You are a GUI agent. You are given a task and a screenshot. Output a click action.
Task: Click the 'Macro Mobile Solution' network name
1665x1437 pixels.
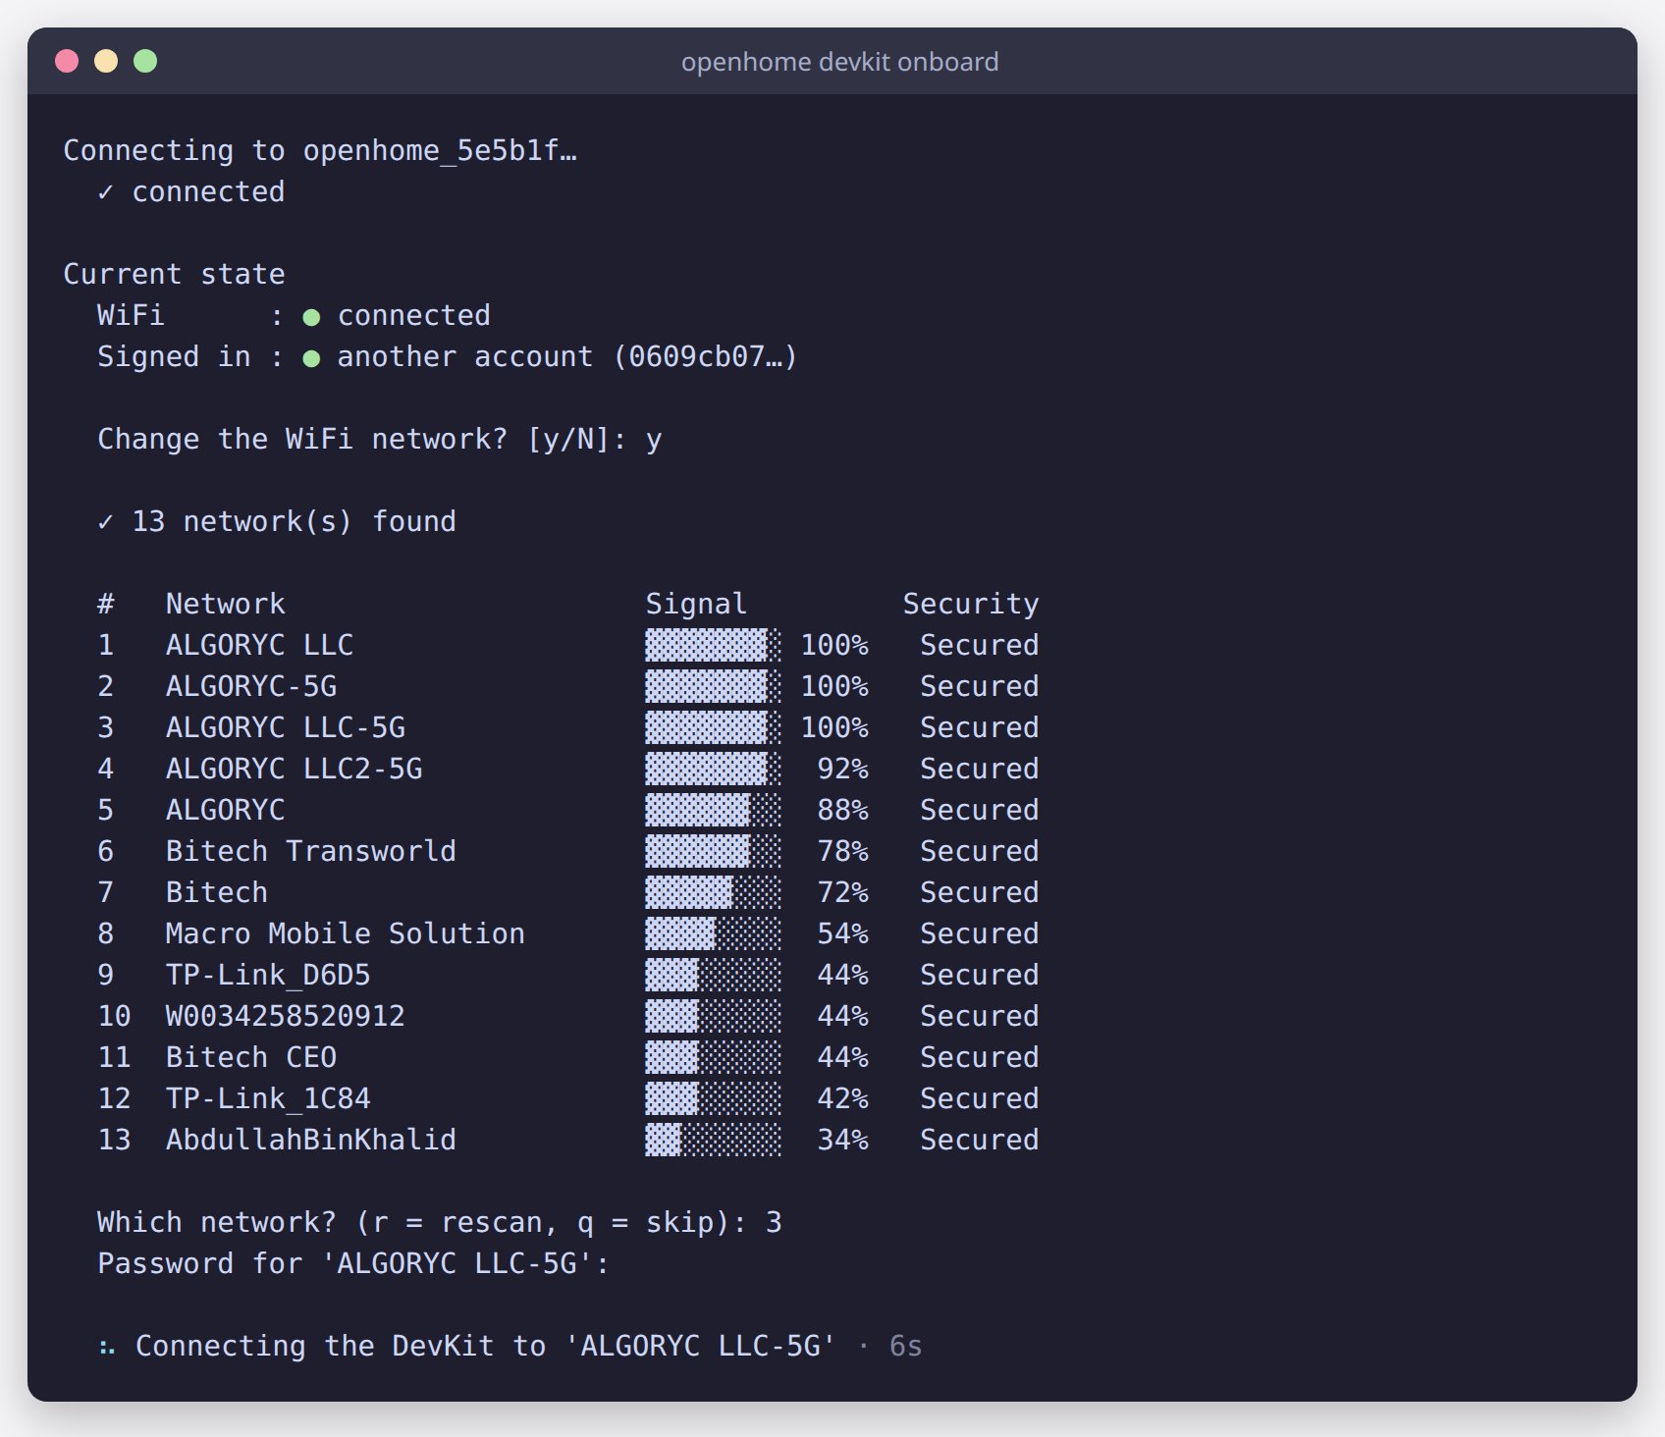click(x=346, y=933)
